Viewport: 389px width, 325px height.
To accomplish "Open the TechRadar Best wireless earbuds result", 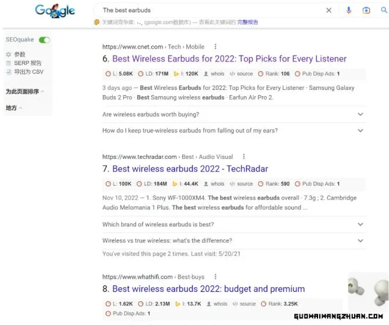I will [x=190, y=169].
